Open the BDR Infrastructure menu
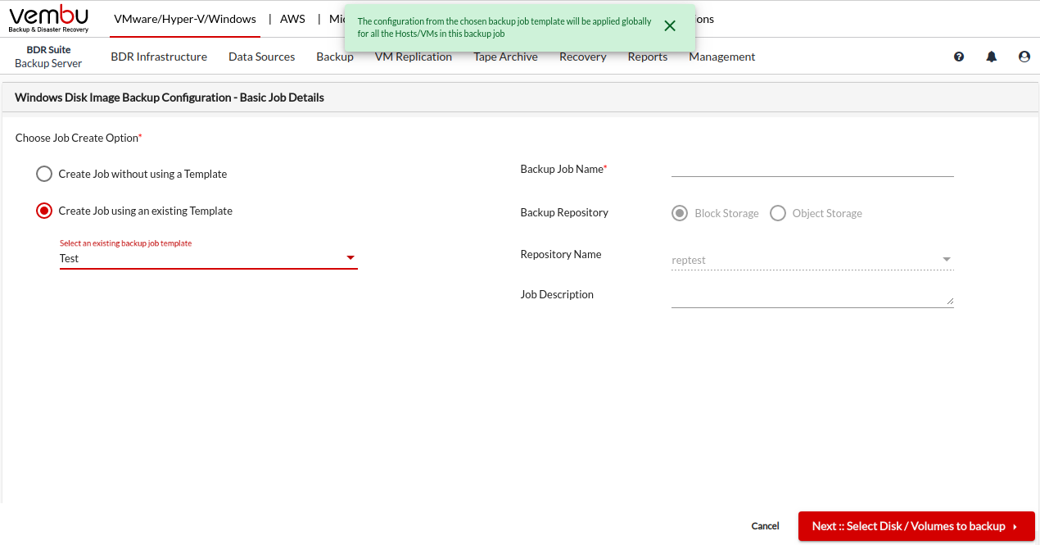The height and width of the screenshot is (545, 1040). coord(159,57)
